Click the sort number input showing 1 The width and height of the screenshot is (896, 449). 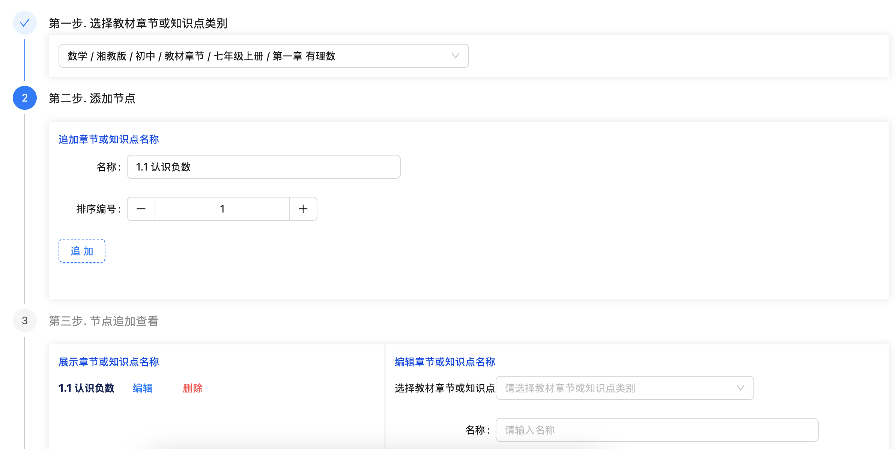222,209
